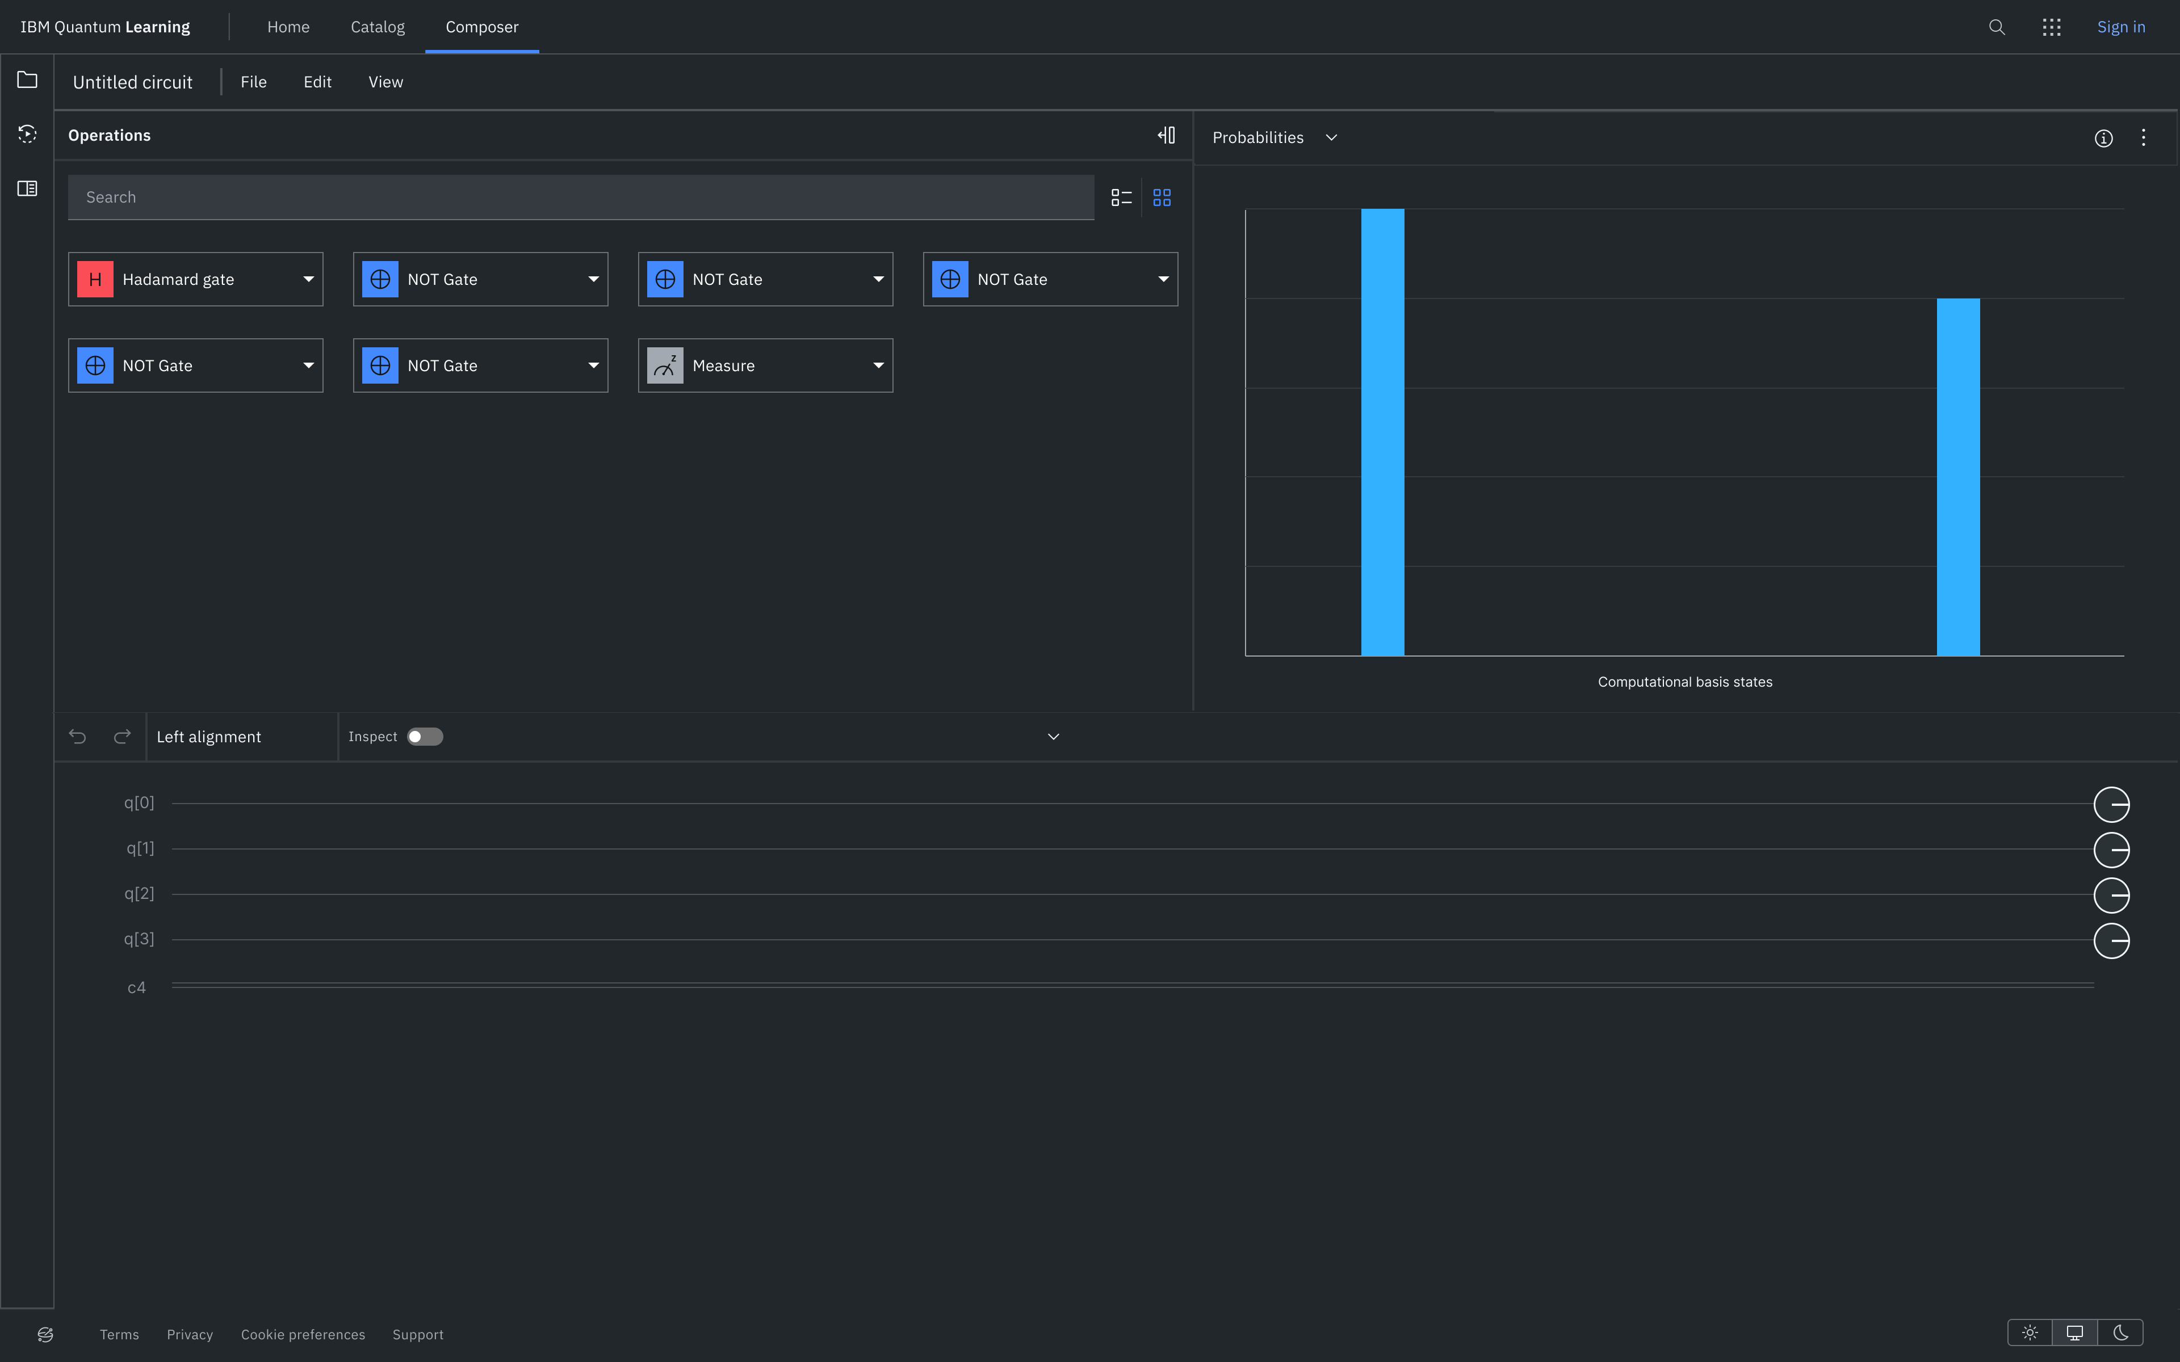Image resolution: width=2180 pixels, height=1362 pixels.
Task: Open the Probabilities view dropdown
Action: tap(1275, 138)
